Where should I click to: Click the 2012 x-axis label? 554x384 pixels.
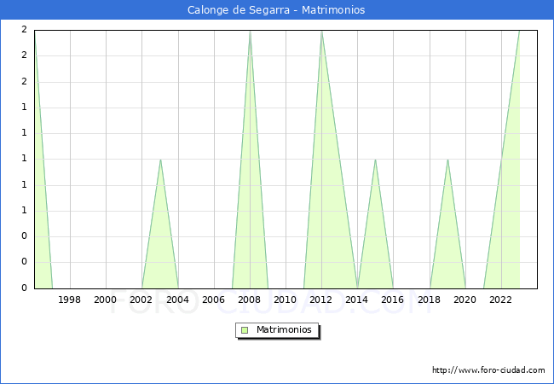pos(320,300)
